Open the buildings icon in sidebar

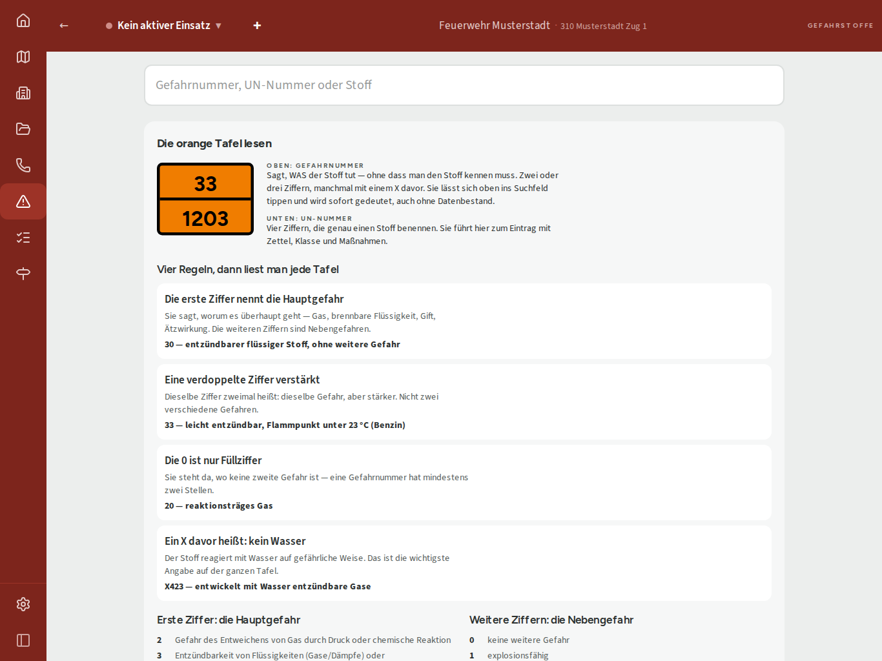[x=23, y=93]
